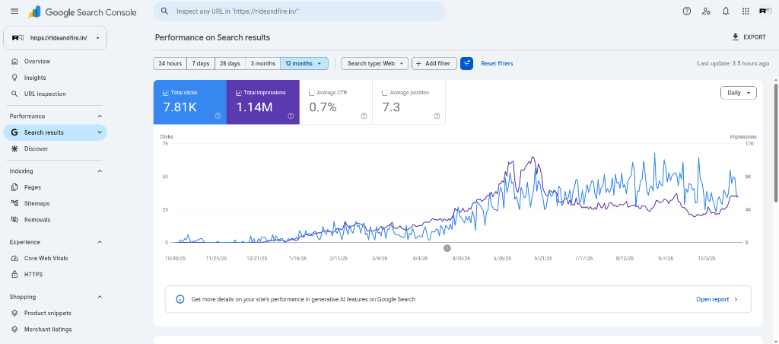Viewport: 779px width, 344px height.
Task: Collapse the Performance section
Action: 100,116
